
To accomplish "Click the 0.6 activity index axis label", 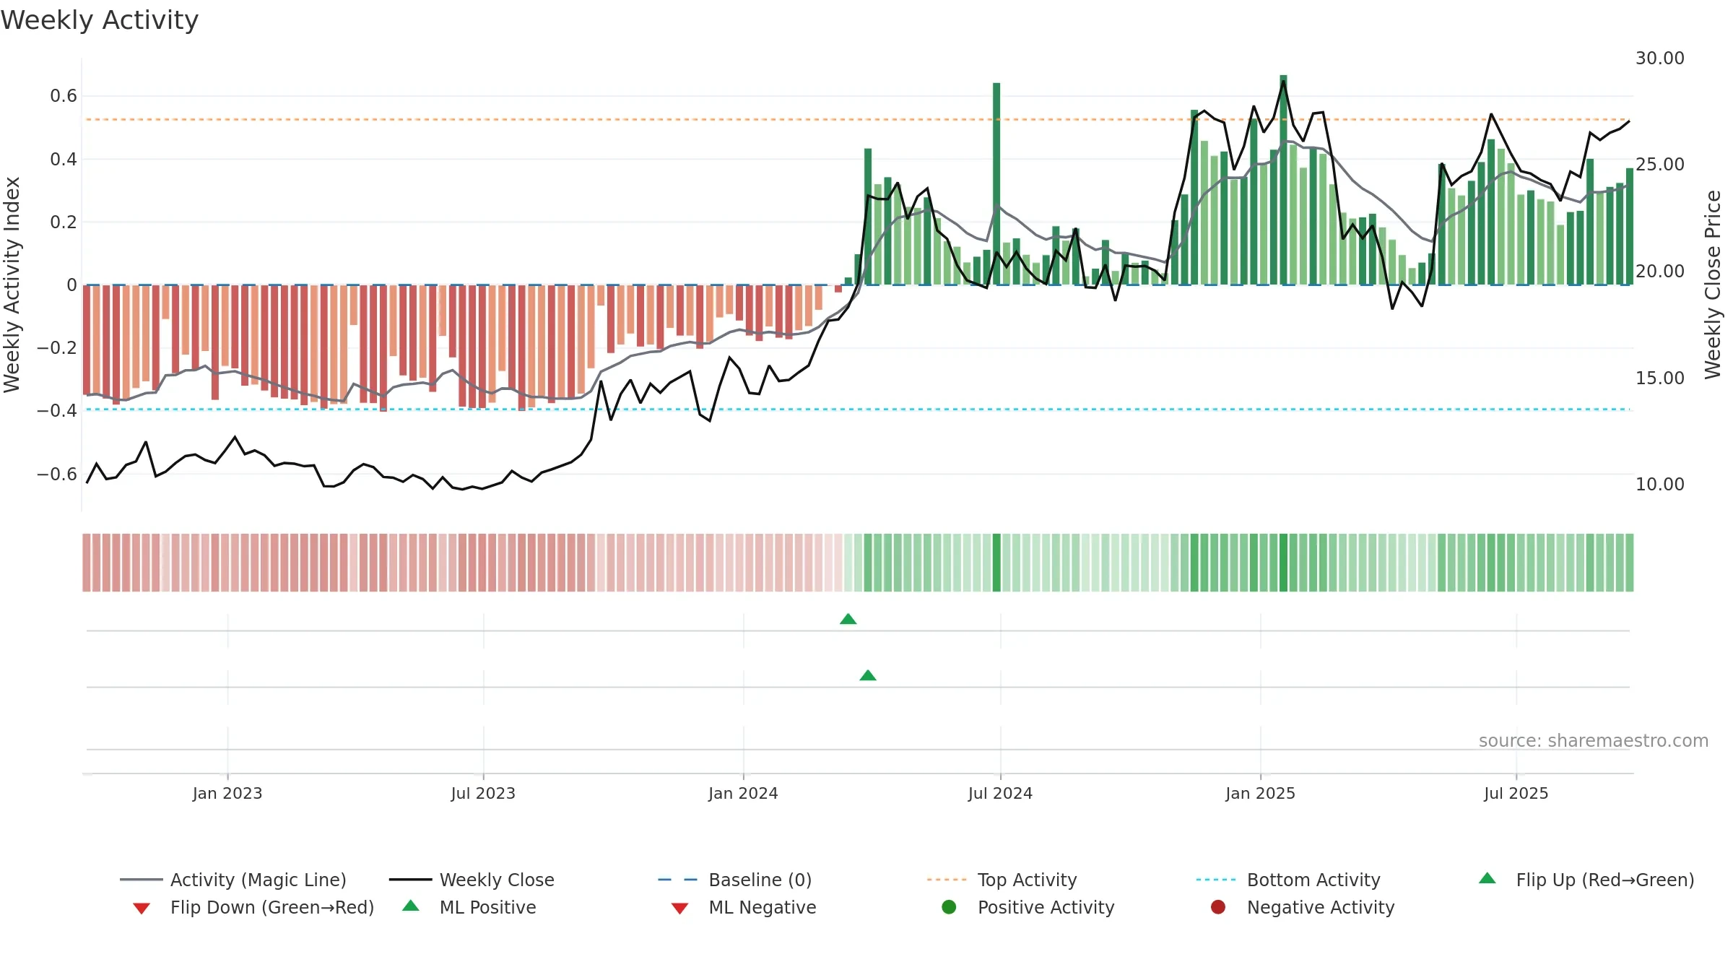I will (x=64, y=95).
